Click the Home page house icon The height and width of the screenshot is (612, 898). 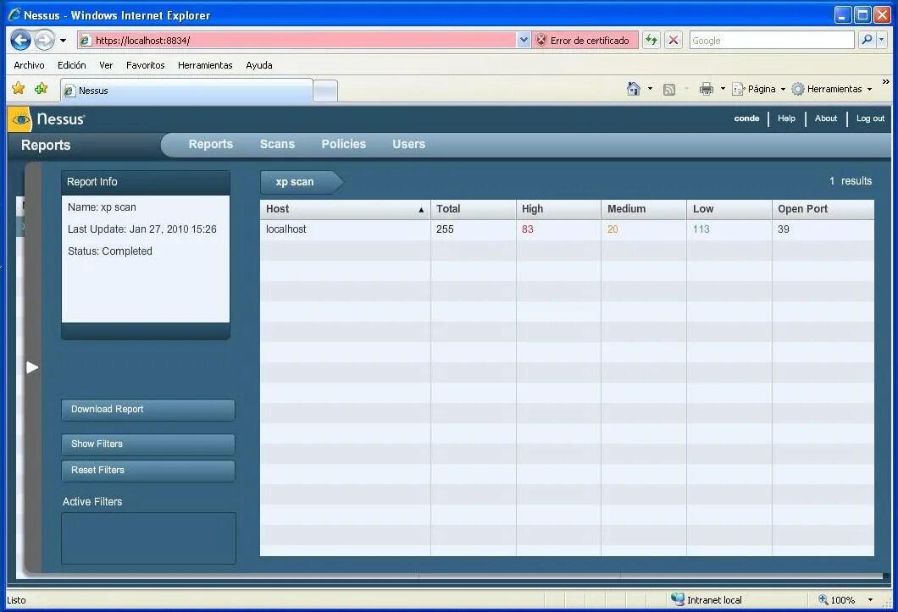(x=633, y=89)
